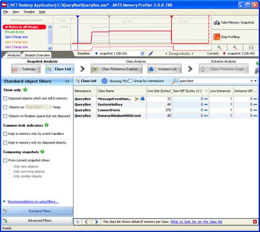Click the arrow between Class List and Class Analysis
The image size is (260, 232).
point(83,69)
